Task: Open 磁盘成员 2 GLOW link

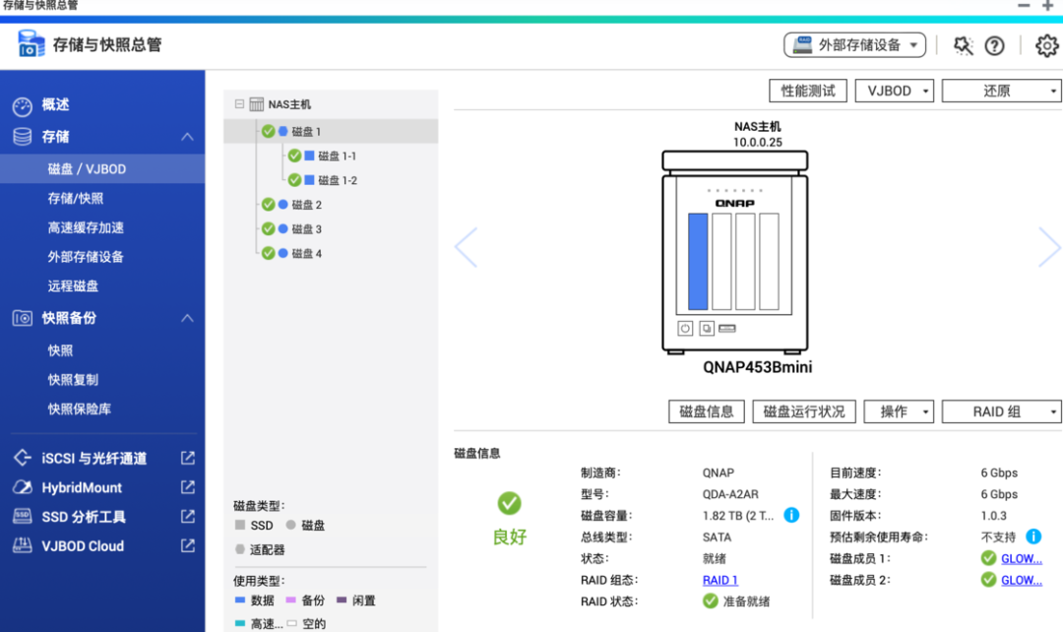Action: pyautogui.click(x=1022, y=580)
